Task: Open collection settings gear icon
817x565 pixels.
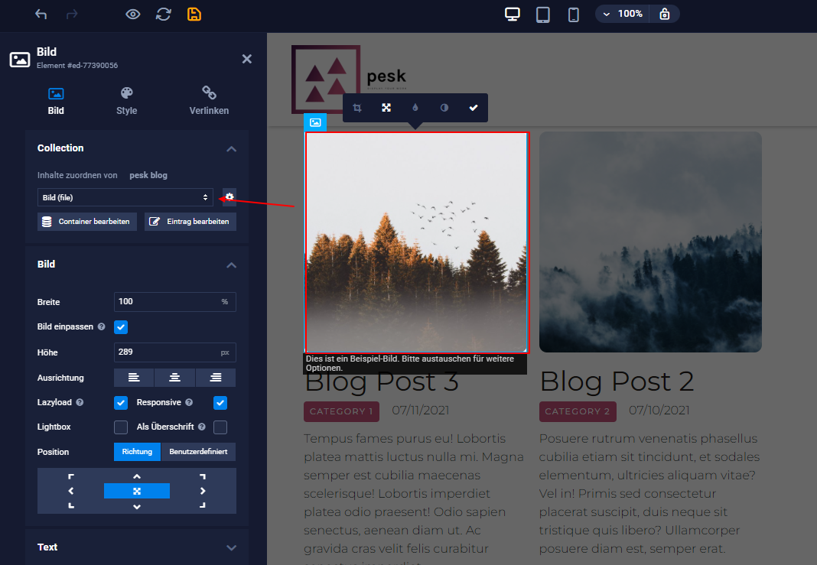Action: 229,197
